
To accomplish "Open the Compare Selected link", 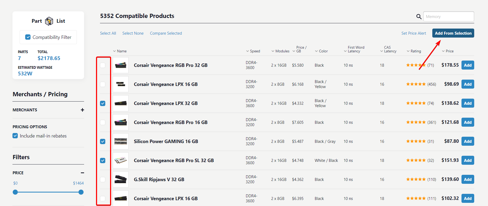I will click(x=166, y=33).
